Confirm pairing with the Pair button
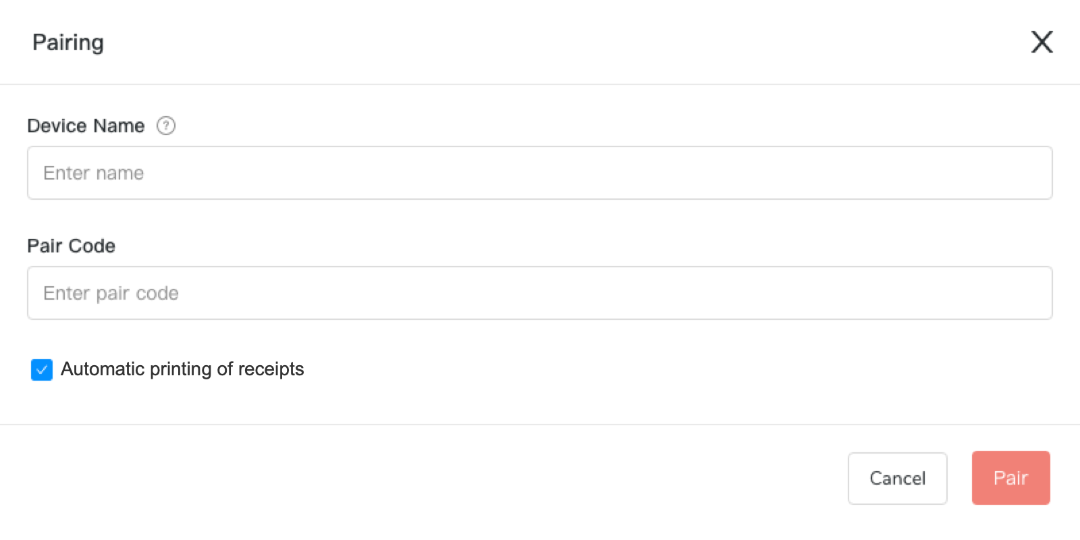 (x=1010, y=478)
